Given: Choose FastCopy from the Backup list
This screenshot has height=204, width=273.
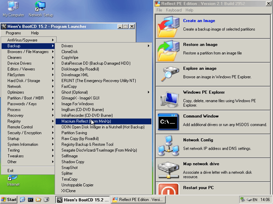Looking at the screenshot, I should tap(103, 86).
